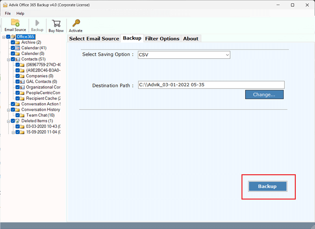The width and height of the screenshot is (315, 229).
Task: Maximize the Advik Backup window
Action: 293,5
